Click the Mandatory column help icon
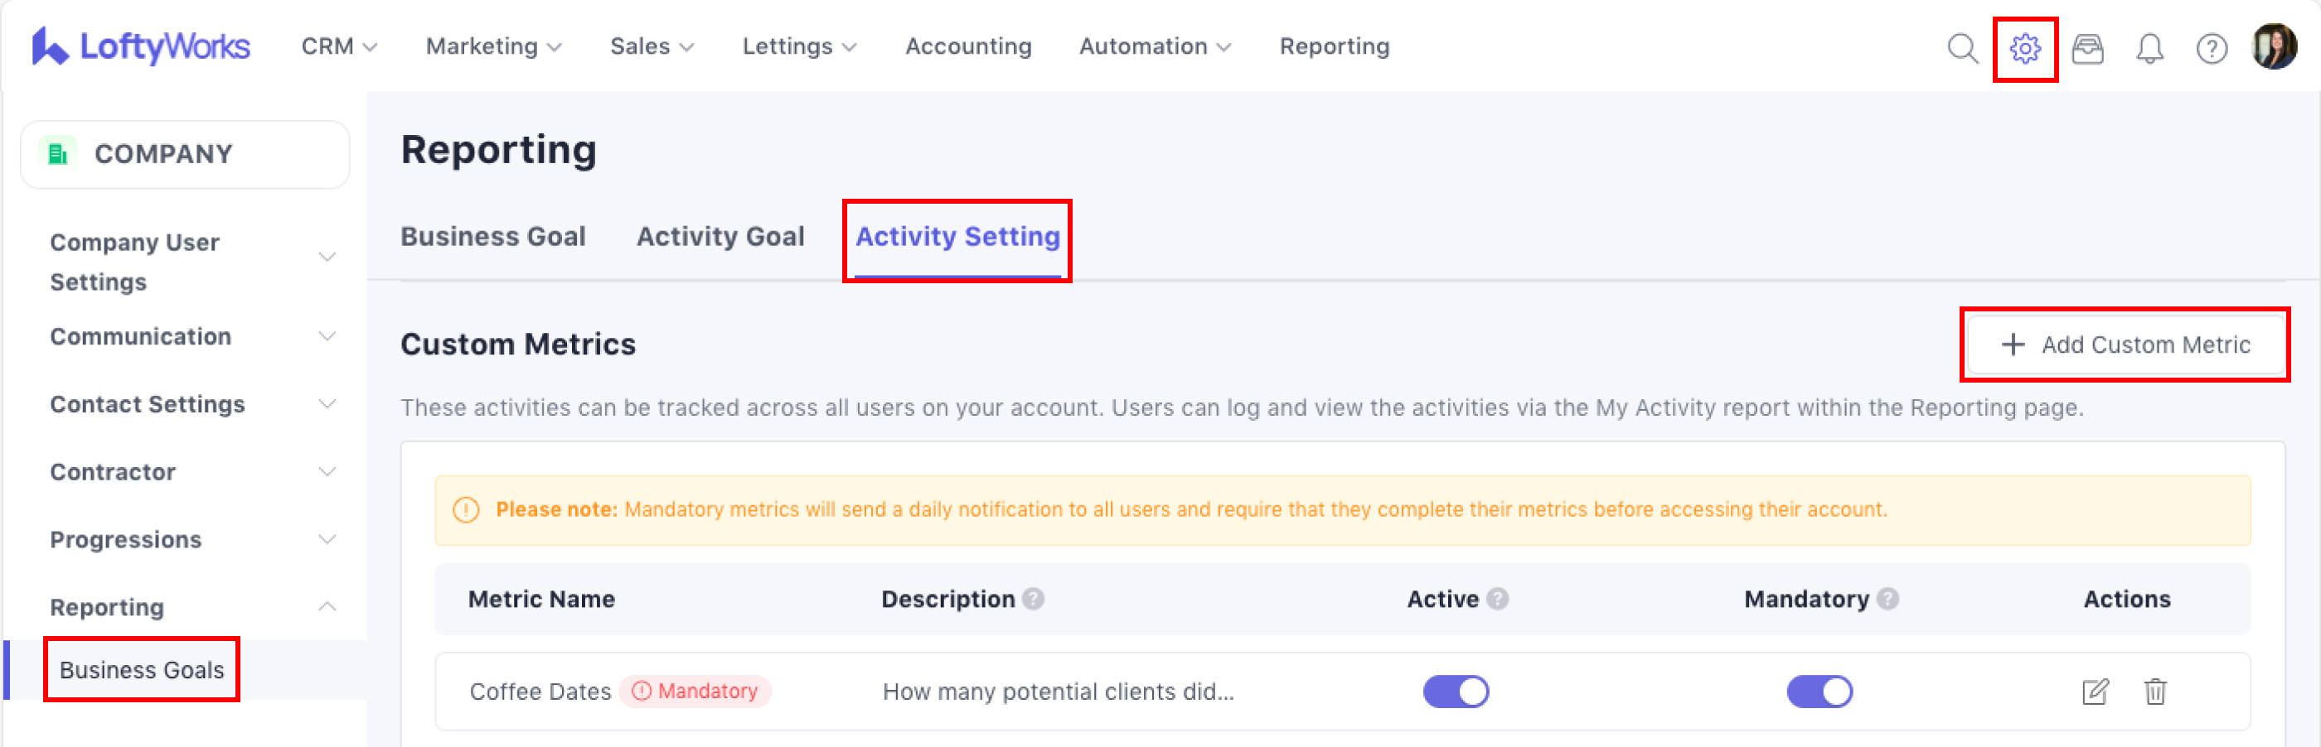Screen dimensions: 2321x747 click(x=1887, y=599)
